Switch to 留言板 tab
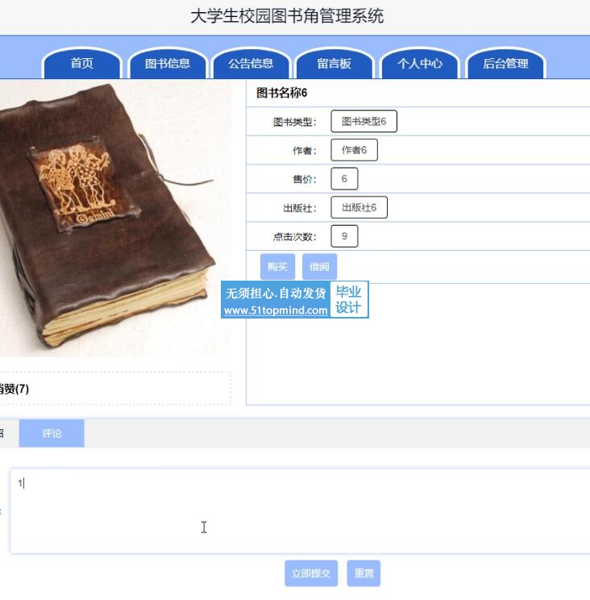This screenshot has height=600, width=590. click(x=334, y=64)
